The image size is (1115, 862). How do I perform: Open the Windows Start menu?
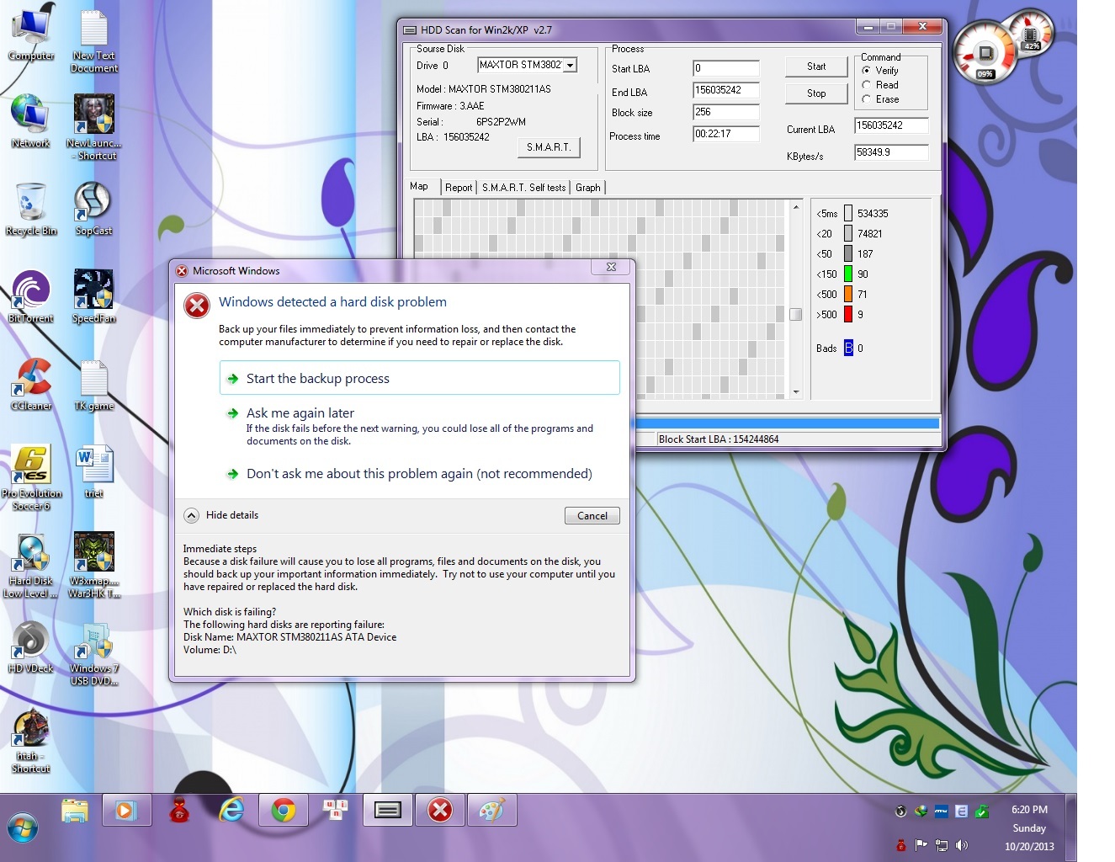(x=23, y=828)
